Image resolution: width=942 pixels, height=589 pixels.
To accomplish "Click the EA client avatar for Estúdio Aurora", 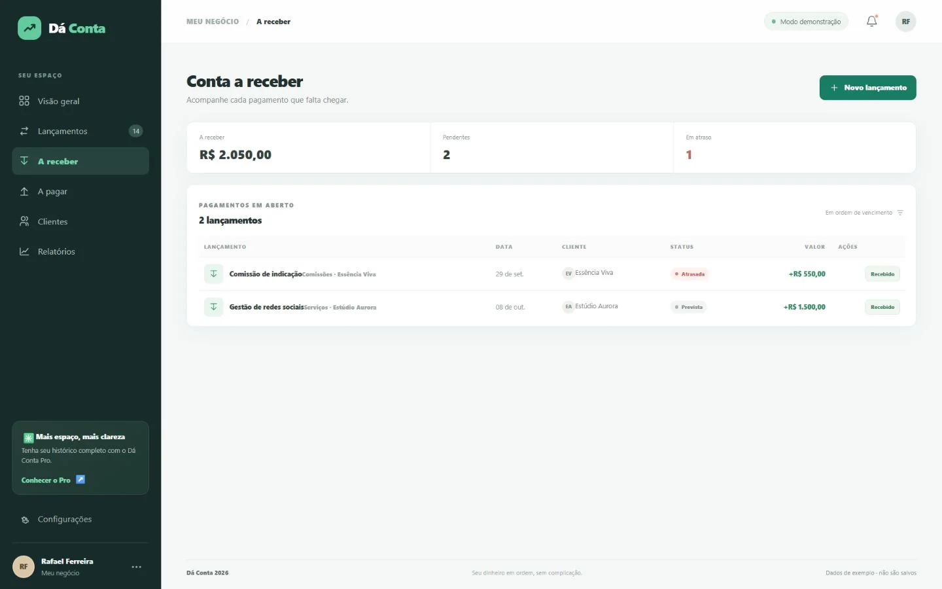I will [568, 306].
